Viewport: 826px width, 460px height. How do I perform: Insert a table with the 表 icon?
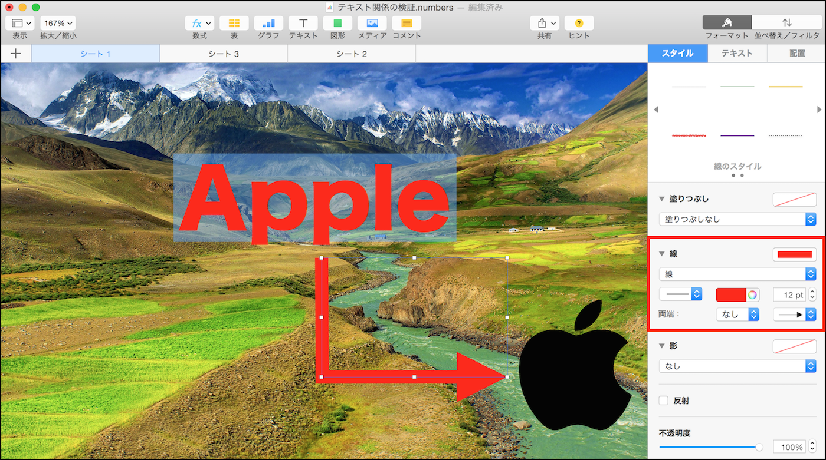coord(234,23)
